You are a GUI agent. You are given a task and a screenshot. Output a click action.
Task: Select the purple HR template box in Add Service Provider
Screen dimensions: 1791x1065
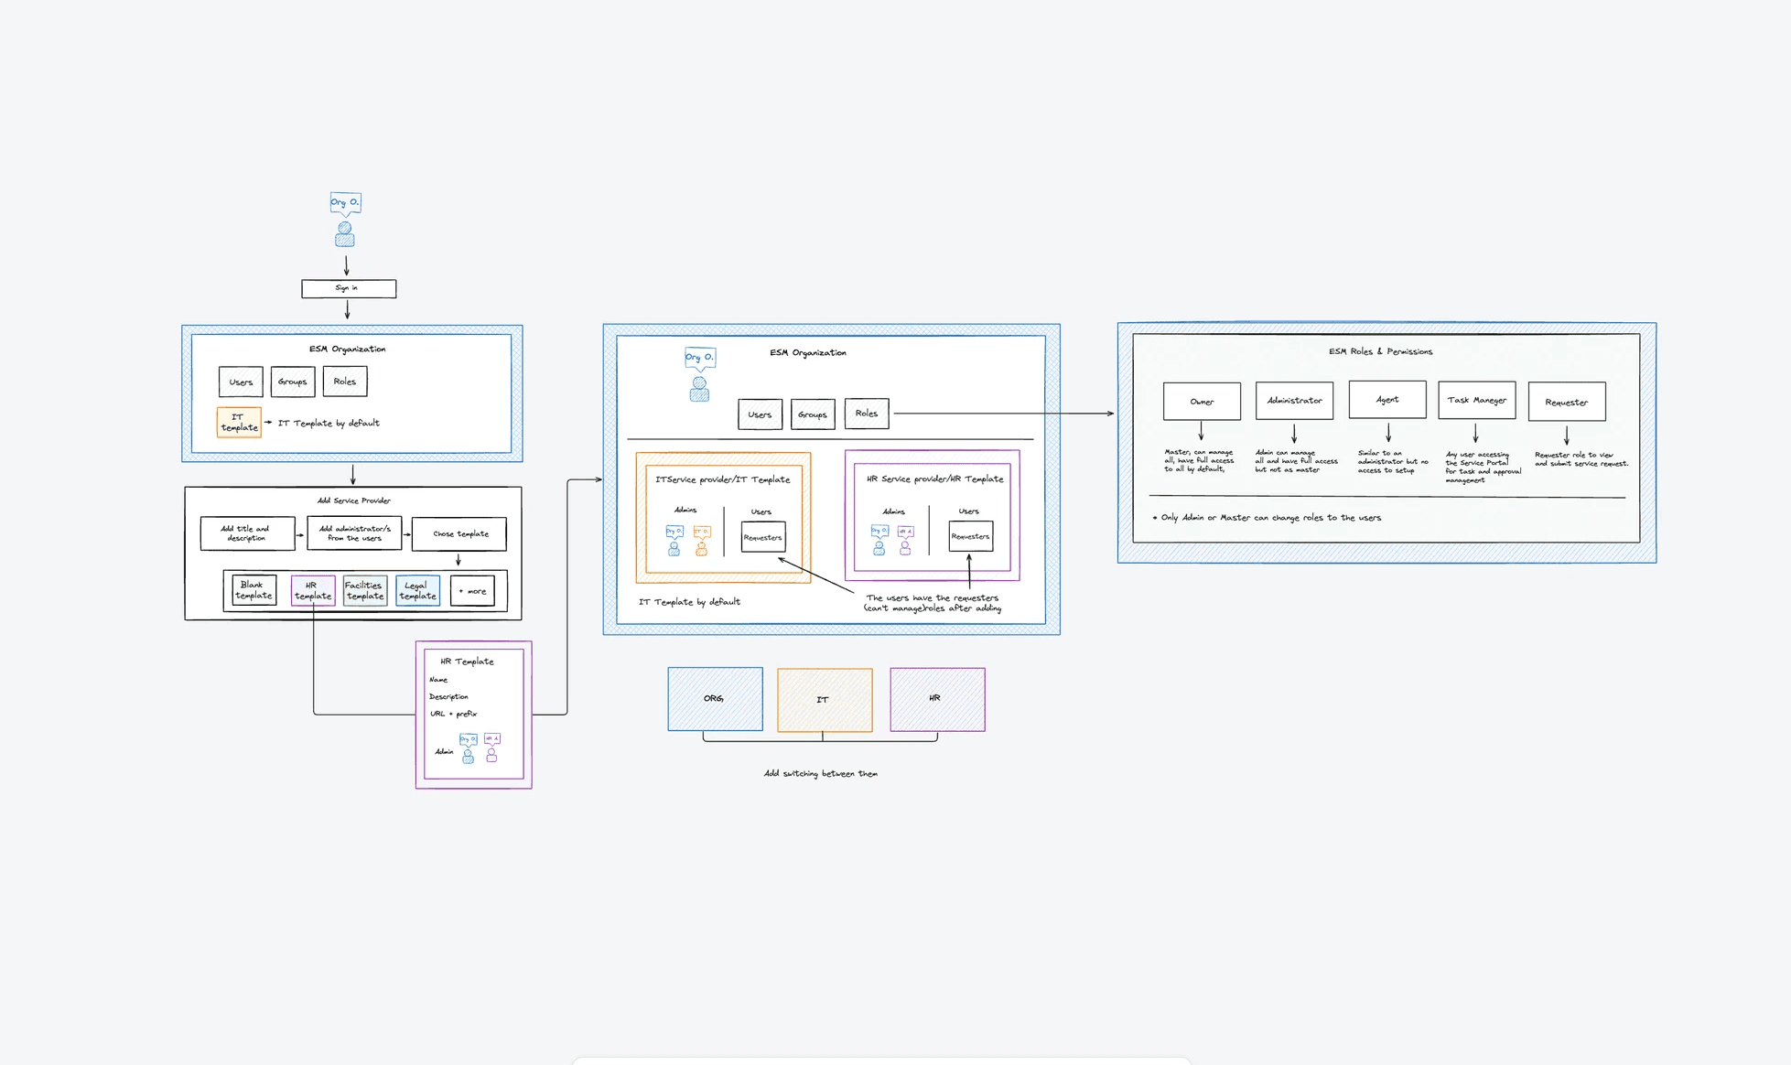(x=313, y=590)
